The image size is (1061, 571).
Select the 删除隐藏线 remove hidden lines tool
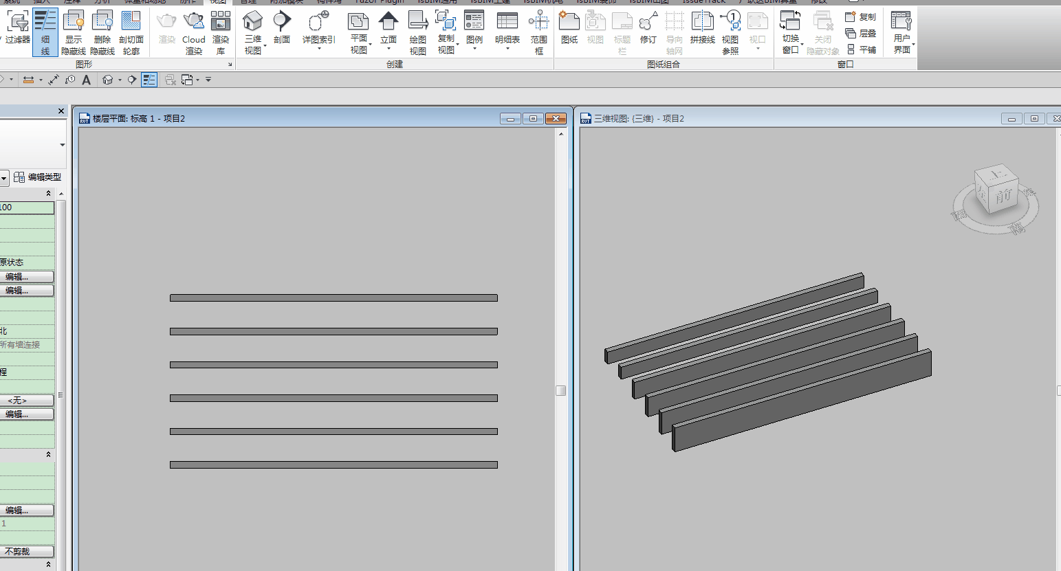point(102,32)
